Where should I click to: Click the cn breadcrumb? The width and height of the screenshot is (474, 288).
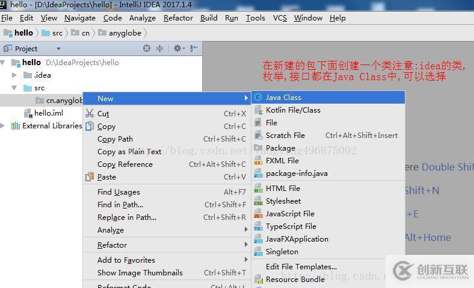81,33
